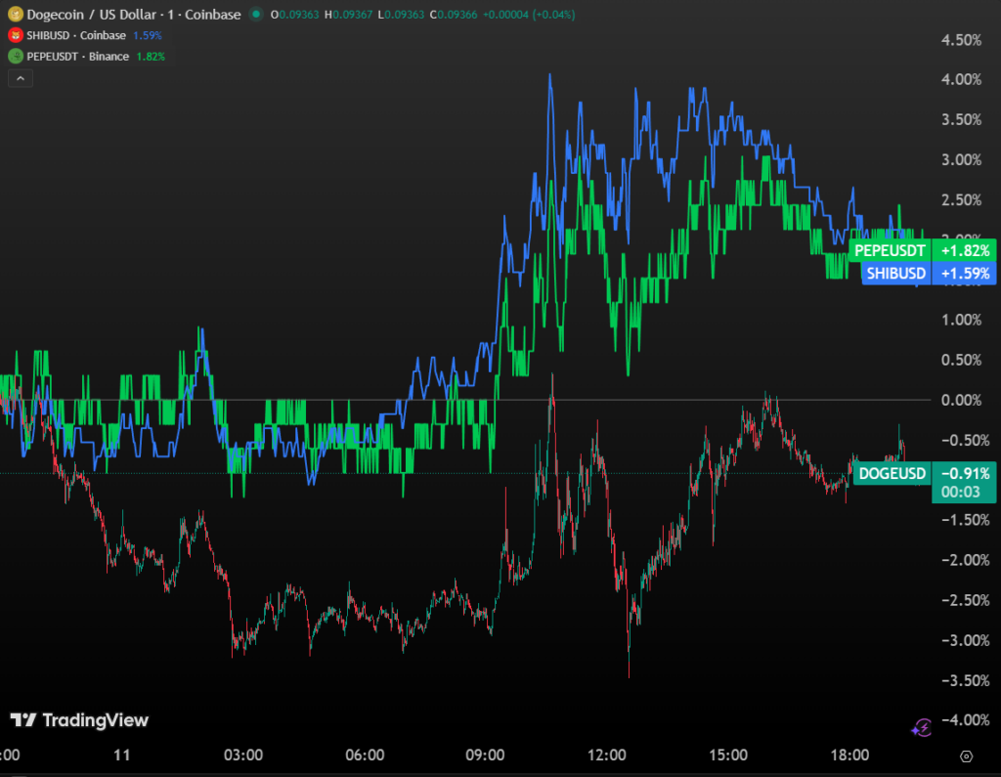Select the PEPEUSDT · Binance legend entry

[x=77, y=56]
